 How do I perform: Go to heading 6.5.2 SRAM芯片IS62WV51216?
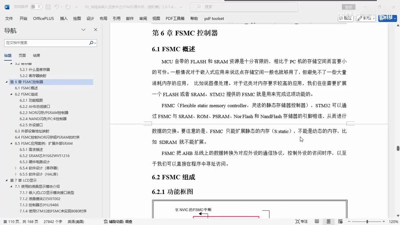(x=44, y=156)
